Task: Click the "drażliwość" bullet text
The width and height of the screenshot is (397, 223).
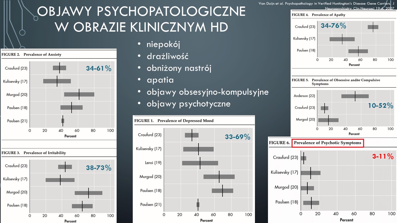Action: point(167,56)
